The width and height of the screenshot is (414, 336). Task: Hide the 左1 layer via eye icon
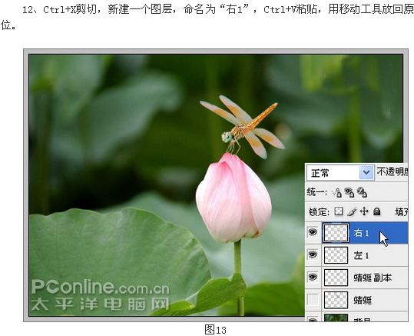(313, 254)
